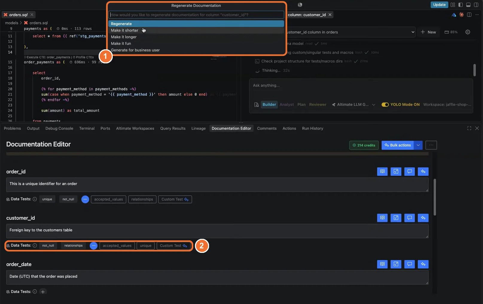The width and height of the screenshot is (483, 304).
Task: Start a New chat
Action: coord(428,32)
